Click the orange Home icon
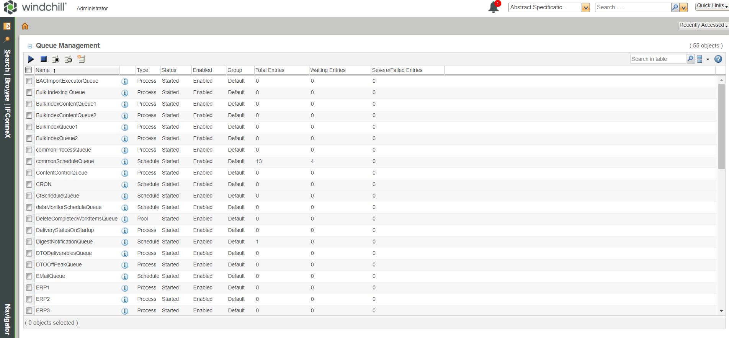 (x=25, y=26)
